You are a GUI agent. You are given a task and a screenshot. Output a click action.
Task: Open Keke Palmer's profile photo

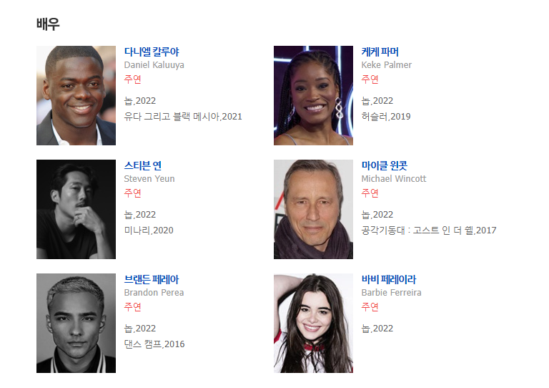click(x=313, y=95)
